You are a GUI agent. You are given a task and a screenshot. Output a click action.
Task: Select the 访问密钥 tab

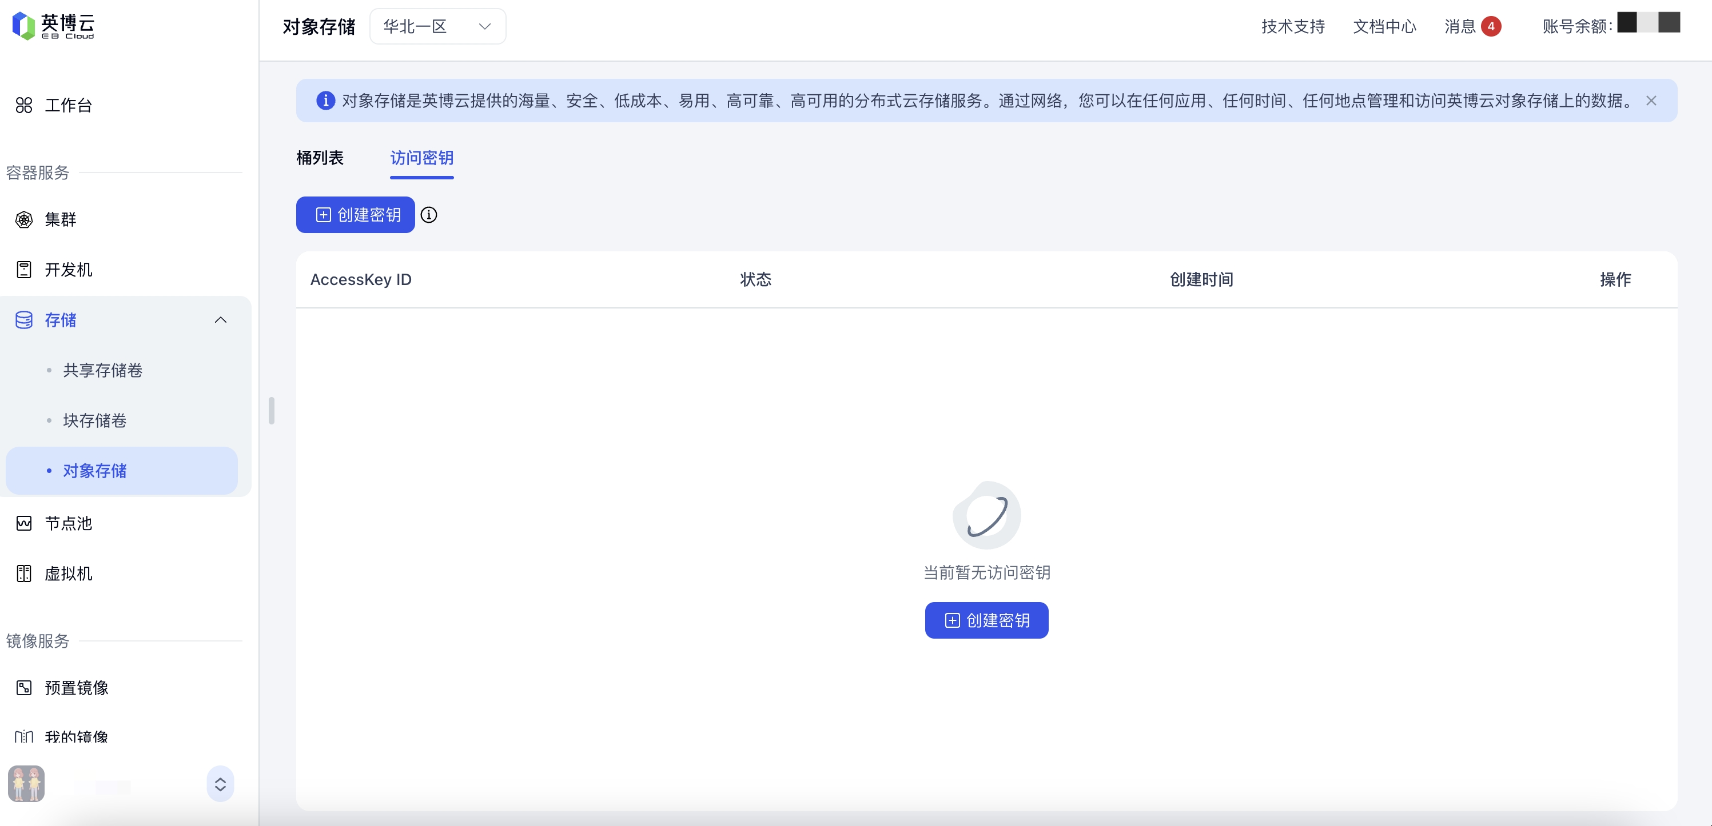(x=421, y=158)
